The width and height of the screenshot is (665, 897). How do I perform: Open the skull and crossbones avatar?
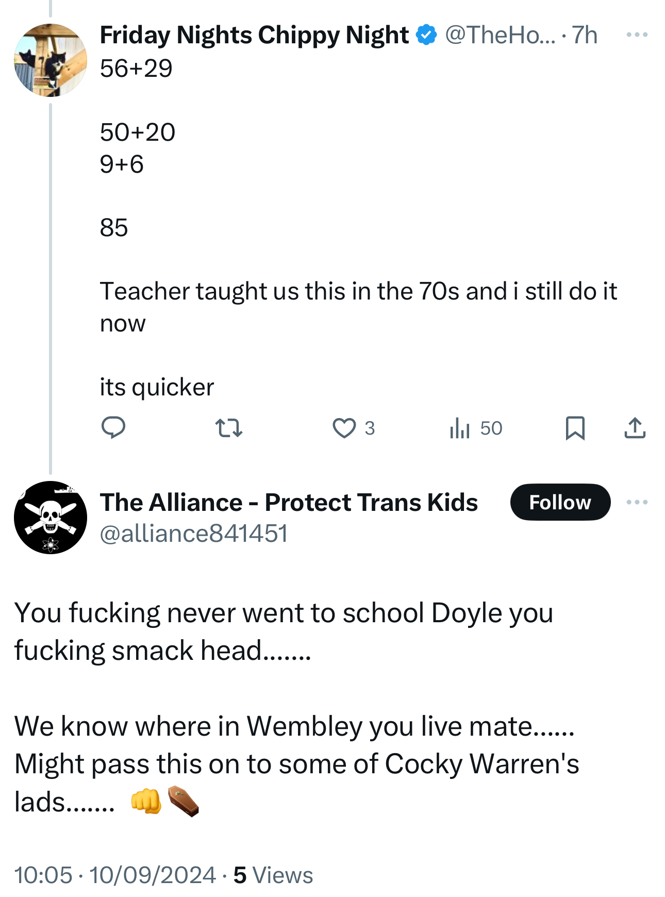51,518
